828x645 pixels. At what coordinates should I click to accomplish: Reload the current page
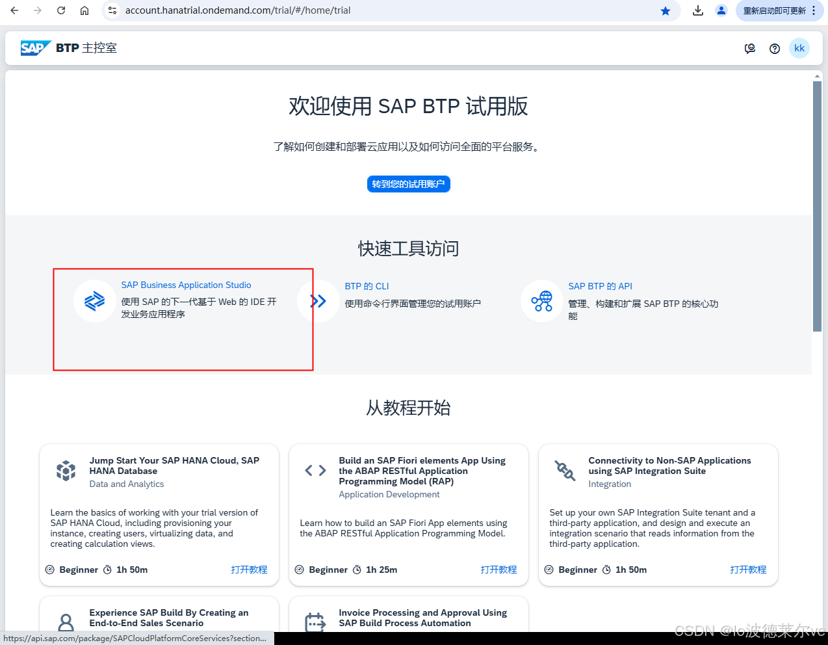coord(61,10)
